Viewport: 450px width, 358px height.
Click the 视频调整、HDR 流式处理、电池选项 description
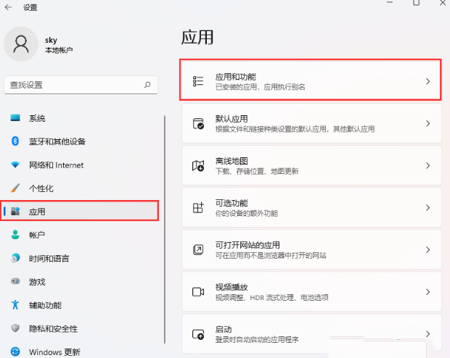coord(271,298)
